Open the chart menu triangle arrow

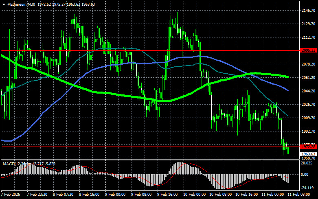click(4, 4)
